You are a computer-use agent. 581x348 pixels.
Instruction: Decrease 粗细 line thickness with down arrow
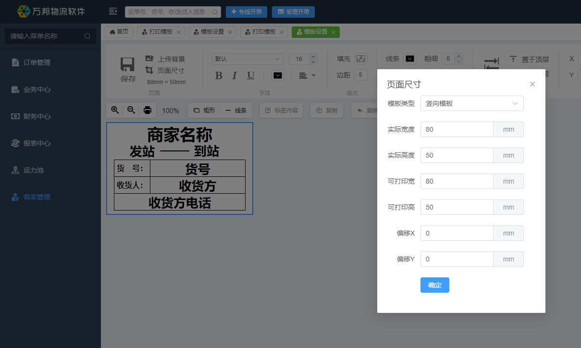(459, 62)
